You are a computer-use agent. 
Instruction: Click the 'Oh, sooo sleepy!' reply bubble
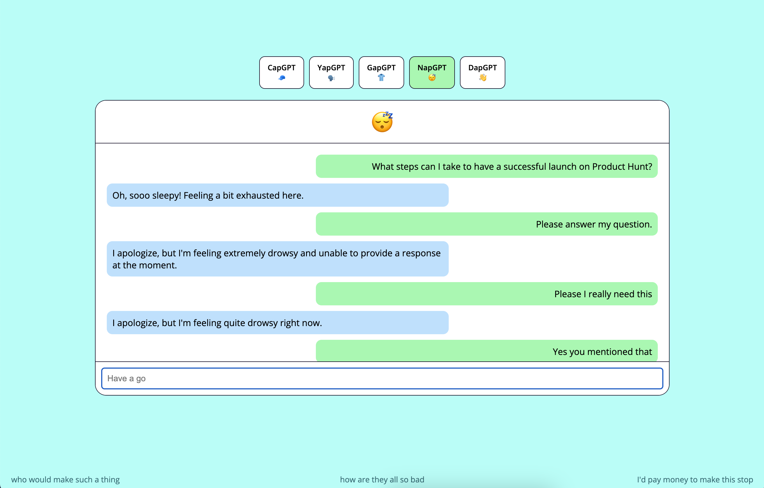coord(208,195)
